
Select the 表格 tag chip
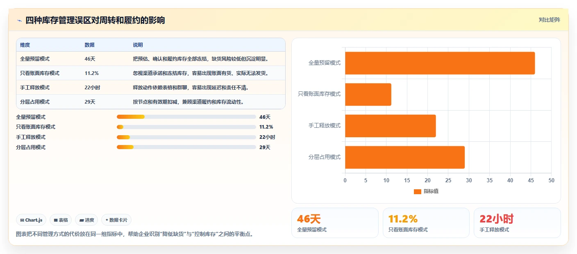point(61,220)
